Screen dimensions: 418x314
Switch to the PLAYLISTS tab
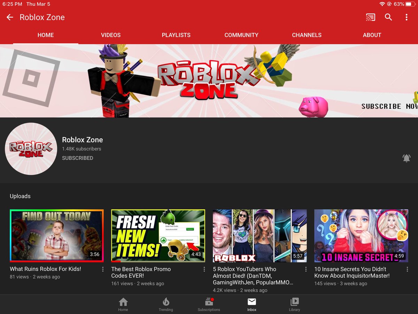176,35
